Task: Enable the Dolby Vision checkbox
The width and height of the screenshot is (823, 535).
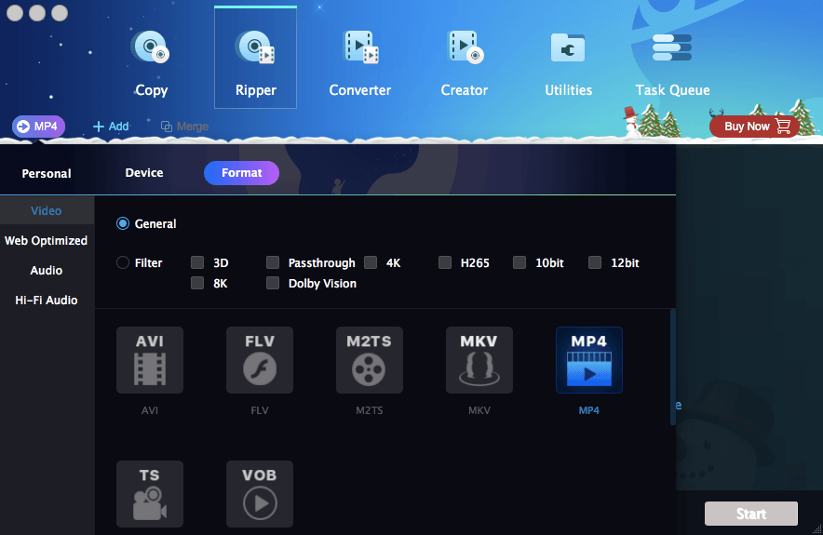Action: coord(273,283)
